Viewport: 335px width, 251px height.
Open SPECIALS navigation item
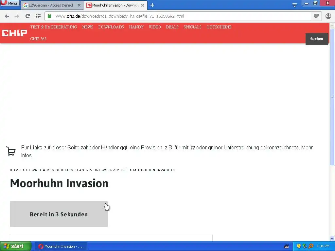pyautogui.click(x=192, y=27)
